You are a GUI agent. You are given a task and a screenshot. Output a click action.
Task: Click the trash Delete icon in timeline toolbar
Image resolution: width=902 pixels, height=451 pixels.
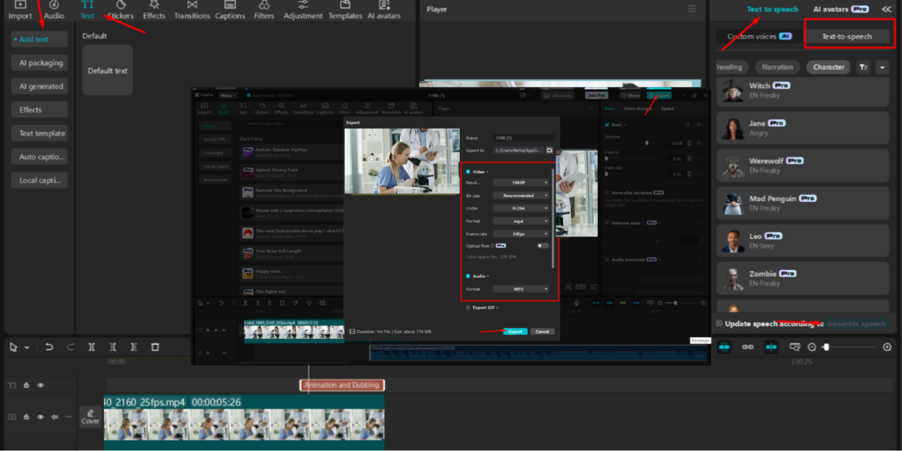point(155,347)
